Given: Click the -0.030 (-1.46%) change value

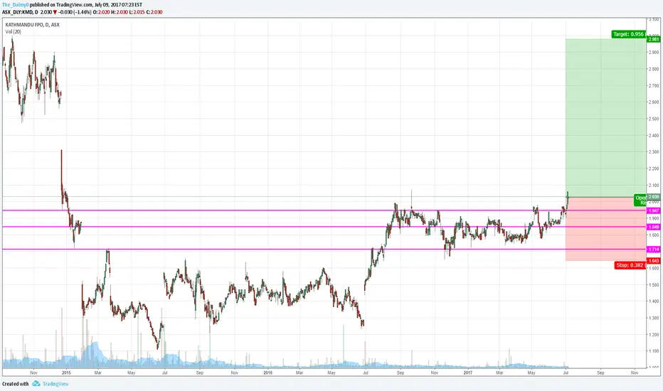Looking at the screenshot, I should point(75,12).
